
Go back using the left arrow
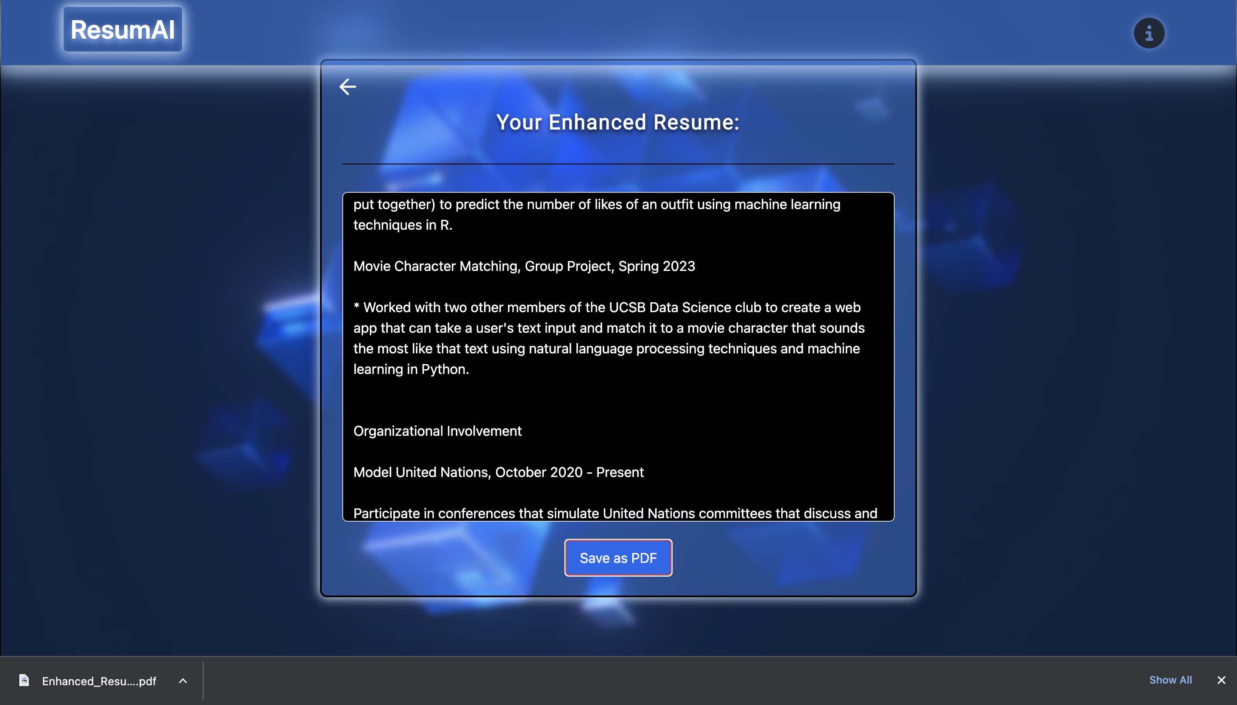coord(348,87)
